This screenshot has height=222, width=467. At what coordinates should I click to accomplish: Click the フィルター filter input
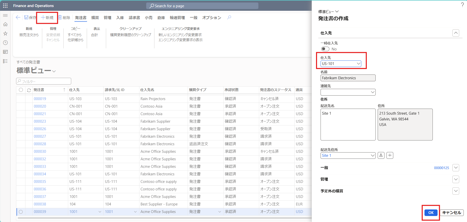(x=44, y=81)
